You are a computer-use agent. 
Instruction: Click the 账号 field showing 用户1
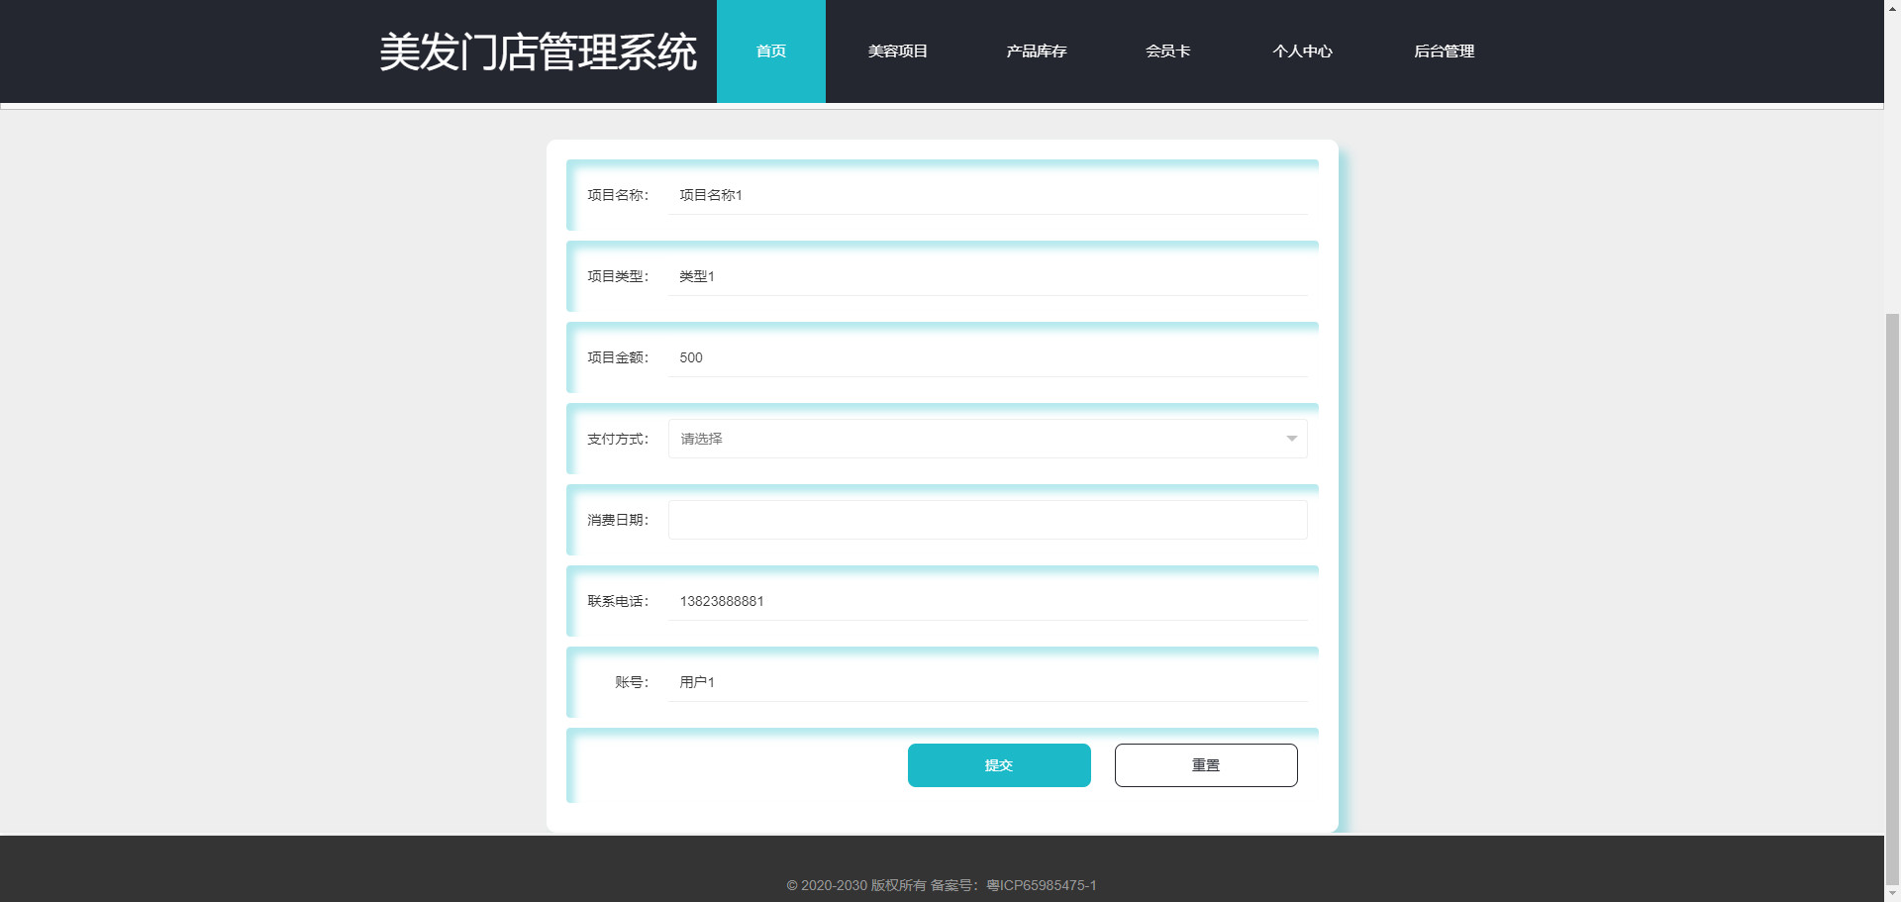pyautogui.click(x=987, y=682)
